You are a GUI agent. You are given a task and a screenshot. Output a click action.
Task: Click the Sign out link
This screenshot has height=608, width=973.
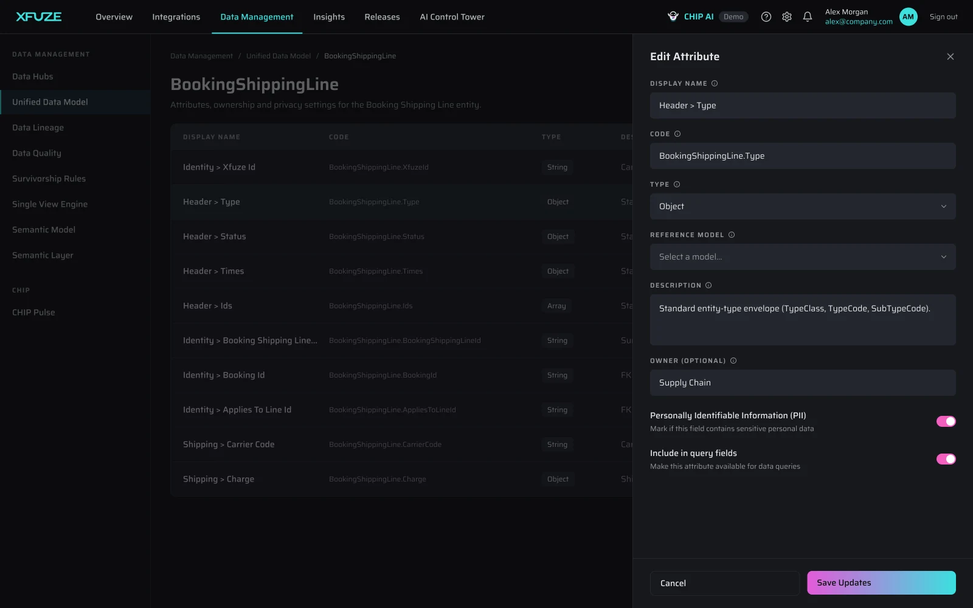point(943,17)
